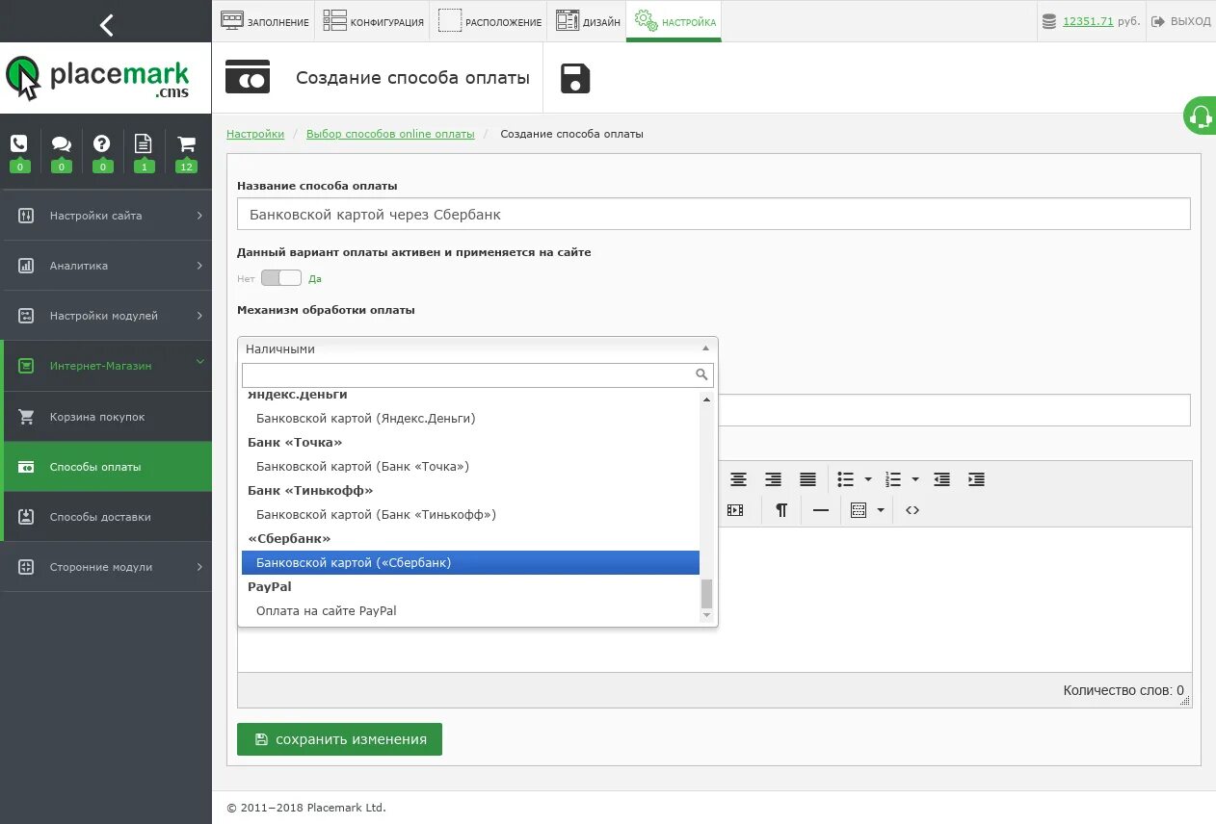The image size is (1216, 824).
Task: Insert a table in the editor
Action: click(x=859, y=510)
